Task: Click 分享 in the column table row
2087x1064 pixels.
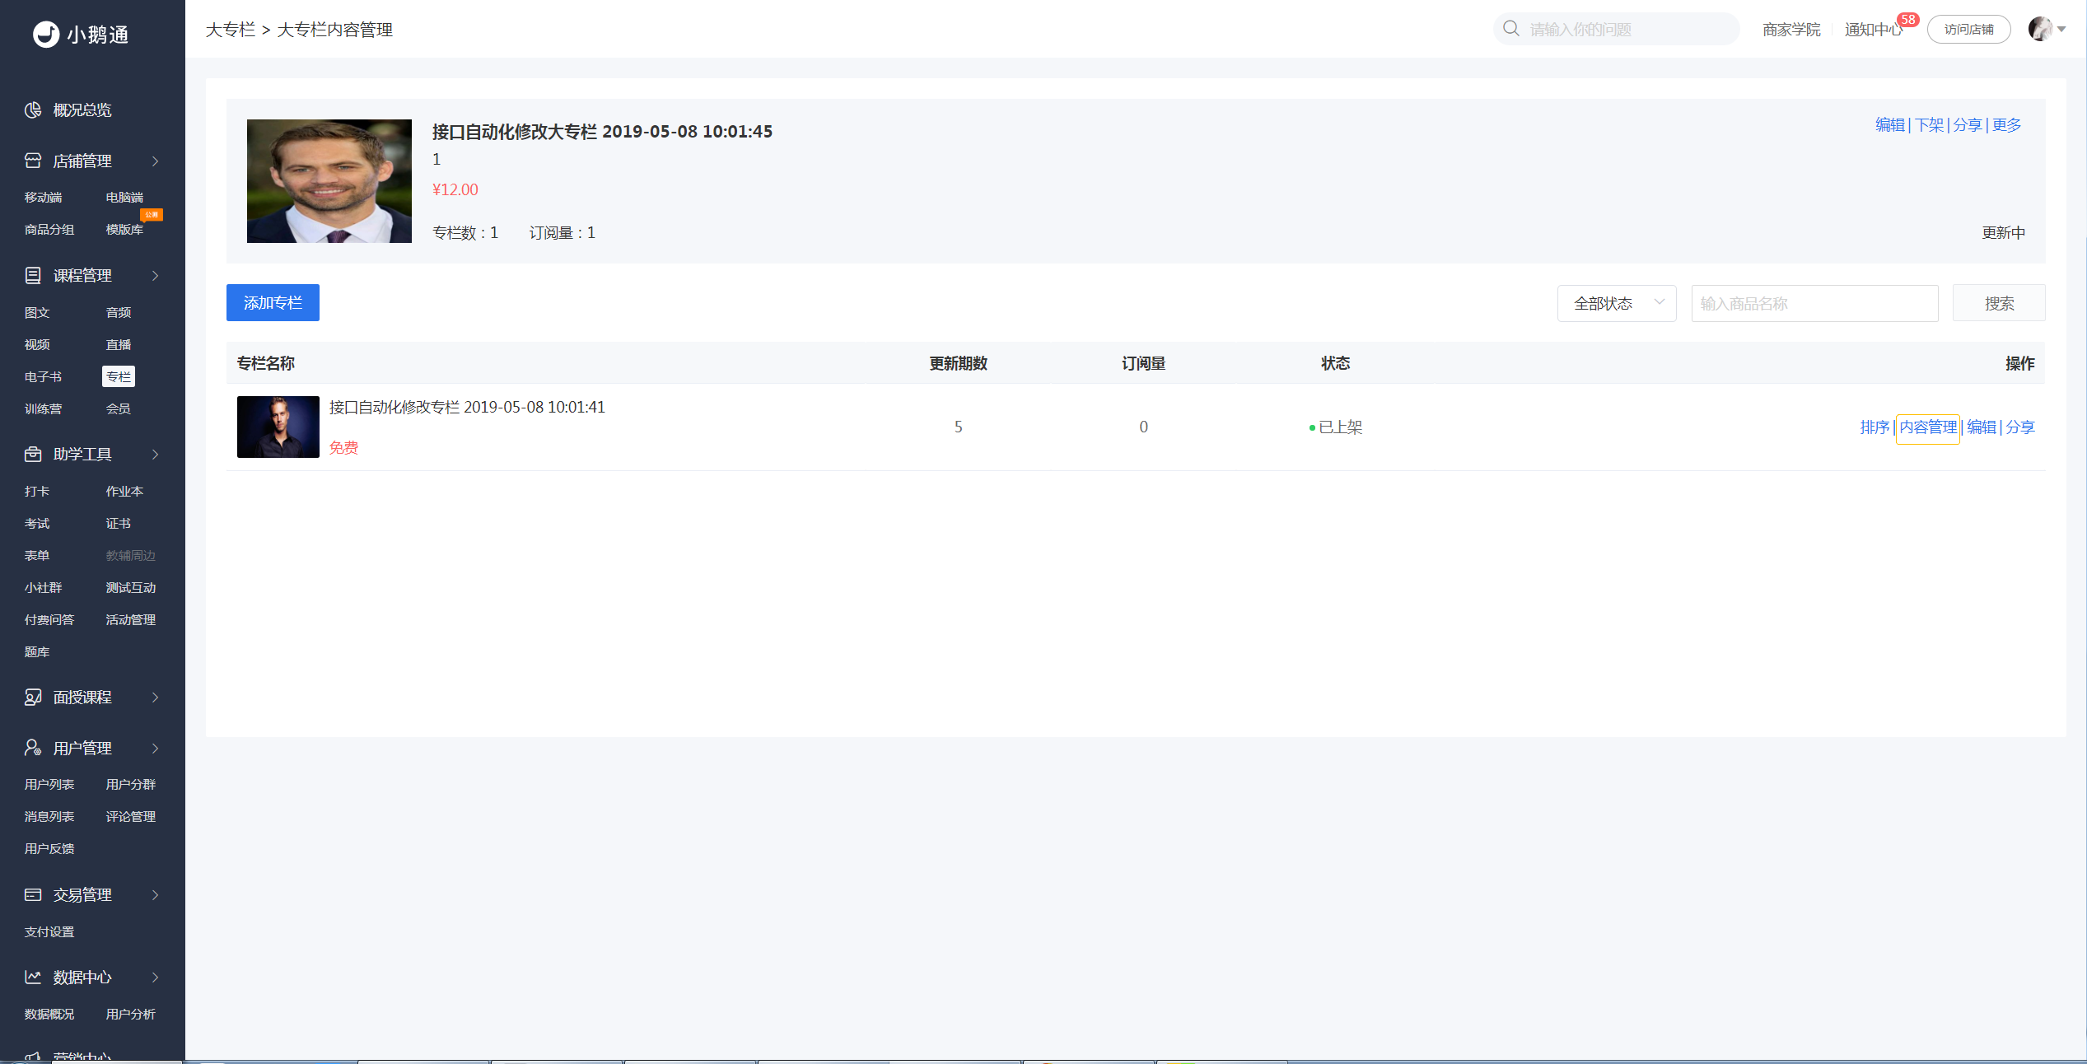Action: pyautogui.click(x=2020, y=427)
